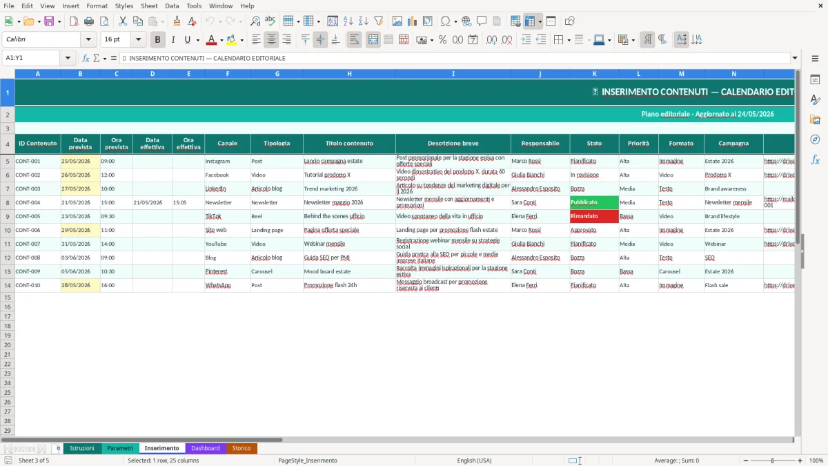Click Increase Indent

click(526, 40)
